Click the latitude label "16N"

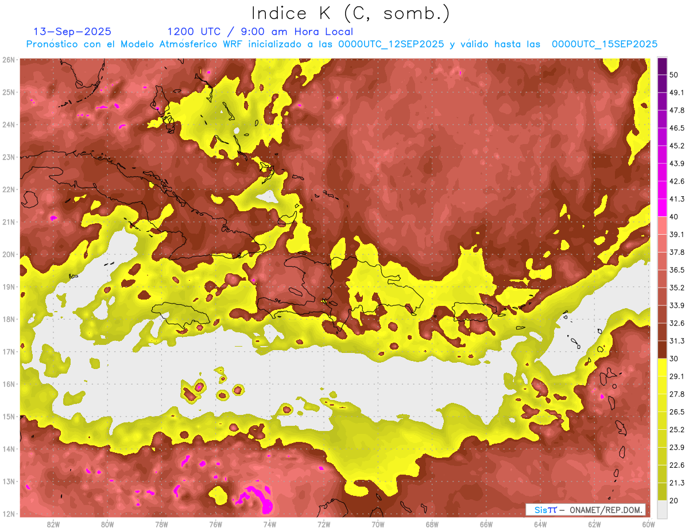coord(8,384)
